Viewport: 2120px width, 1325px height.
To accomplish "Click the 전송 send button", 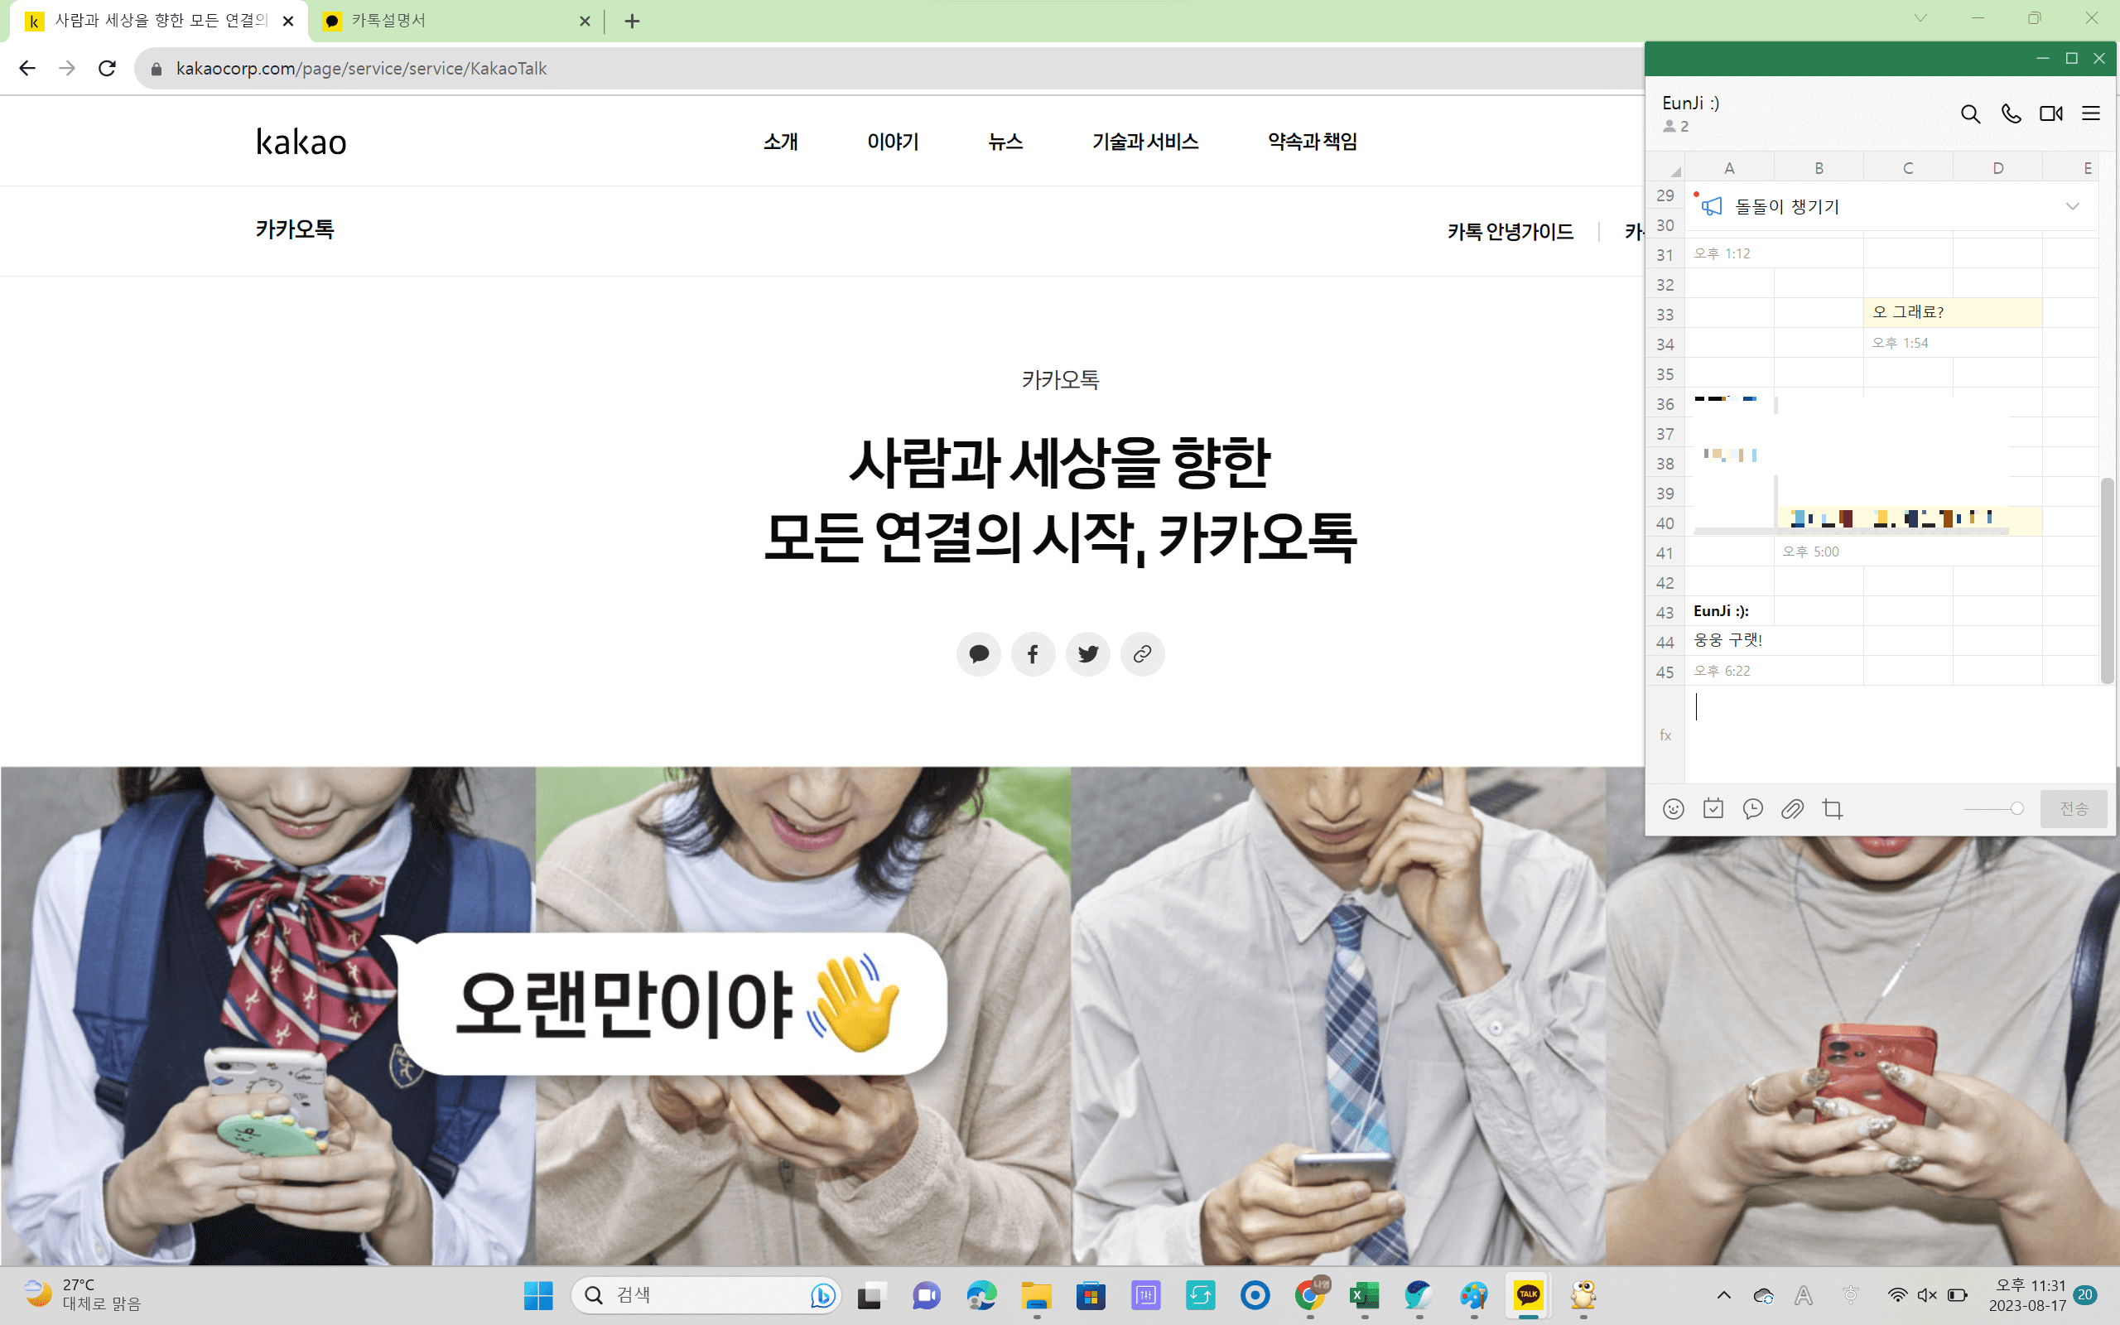I will coord(2073,809).
